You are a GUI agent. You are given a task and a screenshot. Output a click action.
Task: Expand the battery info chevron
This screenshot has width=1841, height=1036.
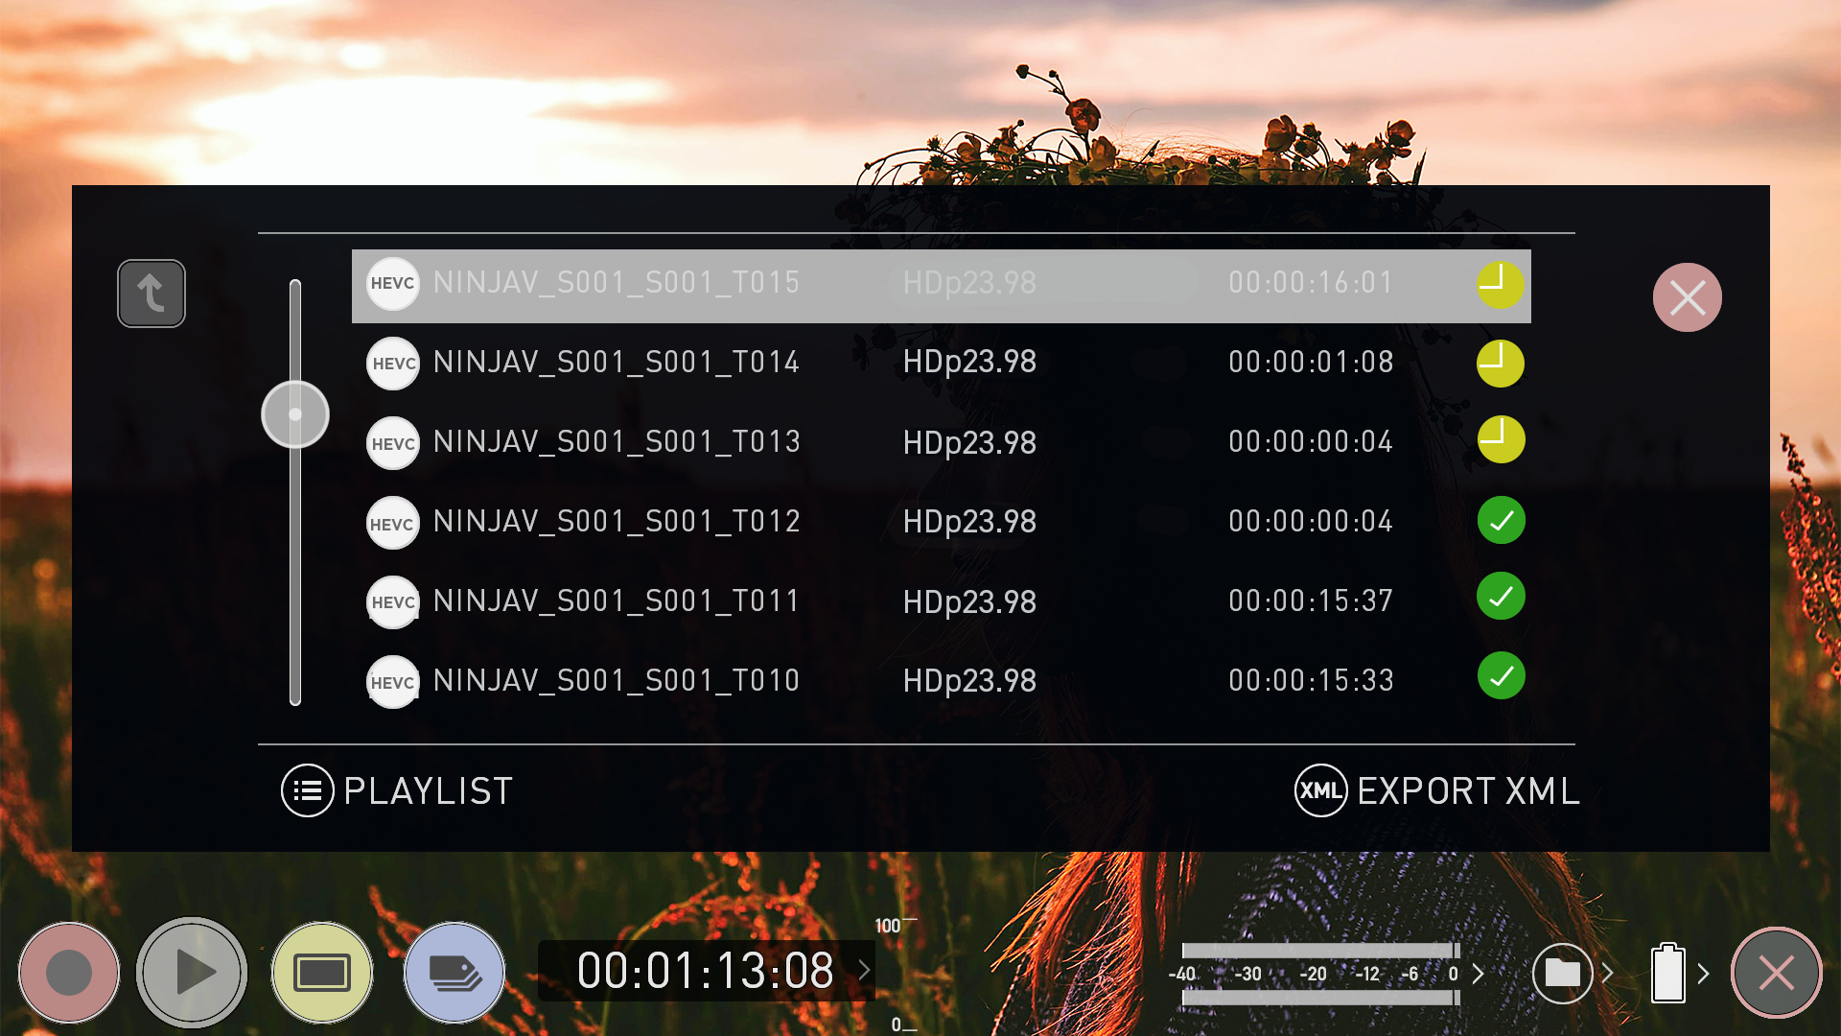[x=1703, y=974]
